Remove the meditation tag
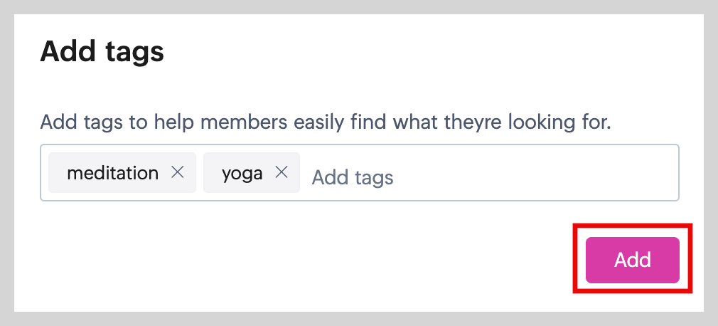The image size is (718, 326). pos(178,172)
